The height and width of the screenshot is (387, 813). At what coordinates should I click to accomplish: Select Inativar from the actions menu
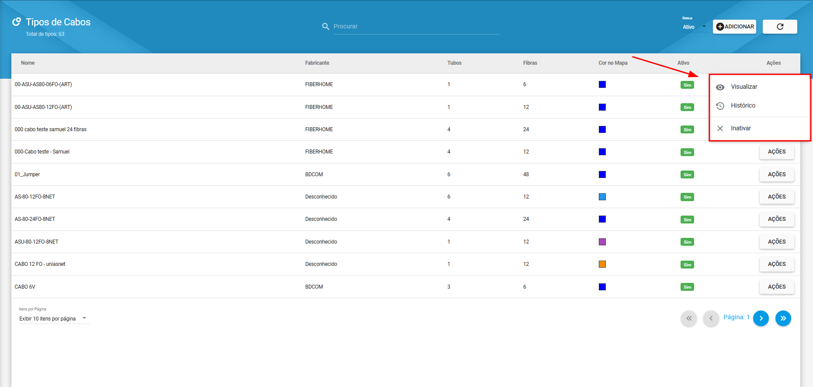coord(760,128)
